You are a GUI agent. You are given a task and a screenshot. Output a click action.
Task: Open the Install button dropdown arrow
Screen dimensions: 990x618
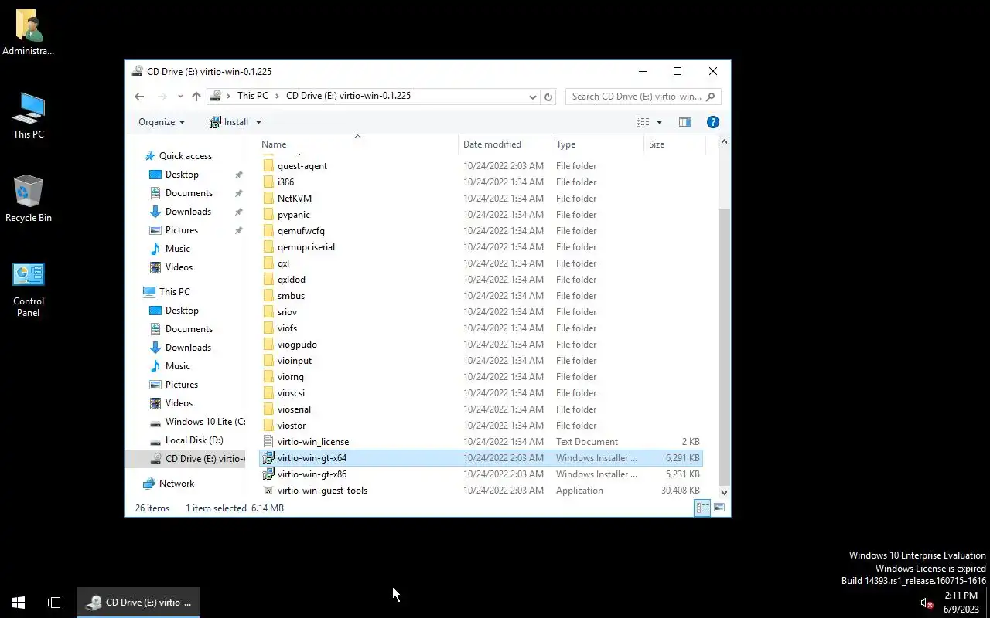[x=258, y=122]
